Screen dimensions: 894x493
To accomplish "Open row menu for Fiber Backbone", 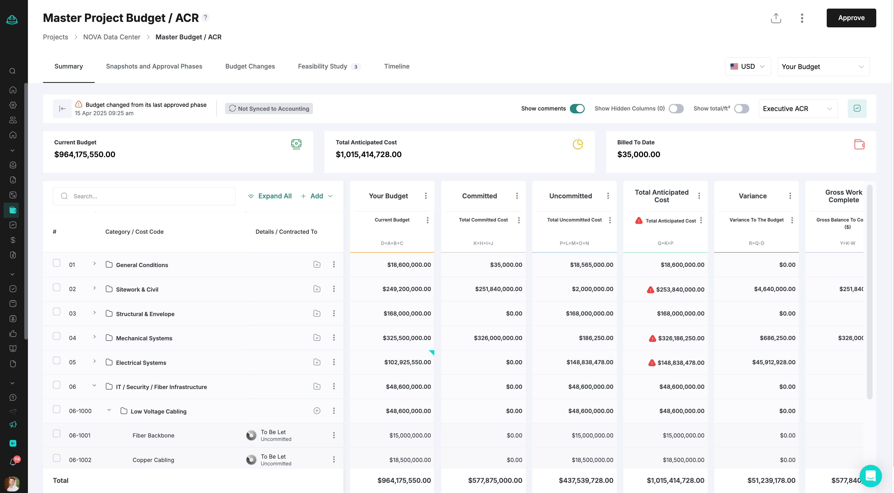I will point(334,435).
